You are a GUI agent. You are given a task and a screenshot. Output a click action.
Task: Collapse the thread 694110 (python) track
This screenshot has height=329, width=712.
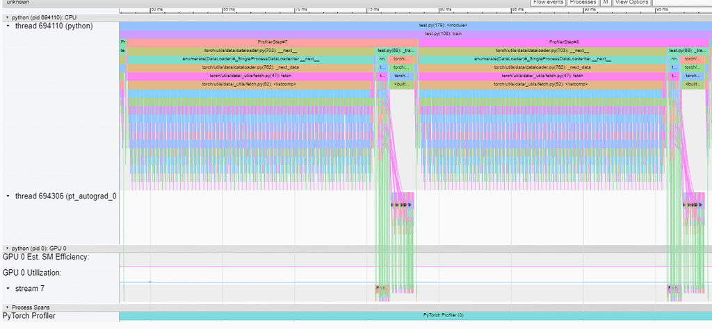pyautogui.click(x=9, y=26)
